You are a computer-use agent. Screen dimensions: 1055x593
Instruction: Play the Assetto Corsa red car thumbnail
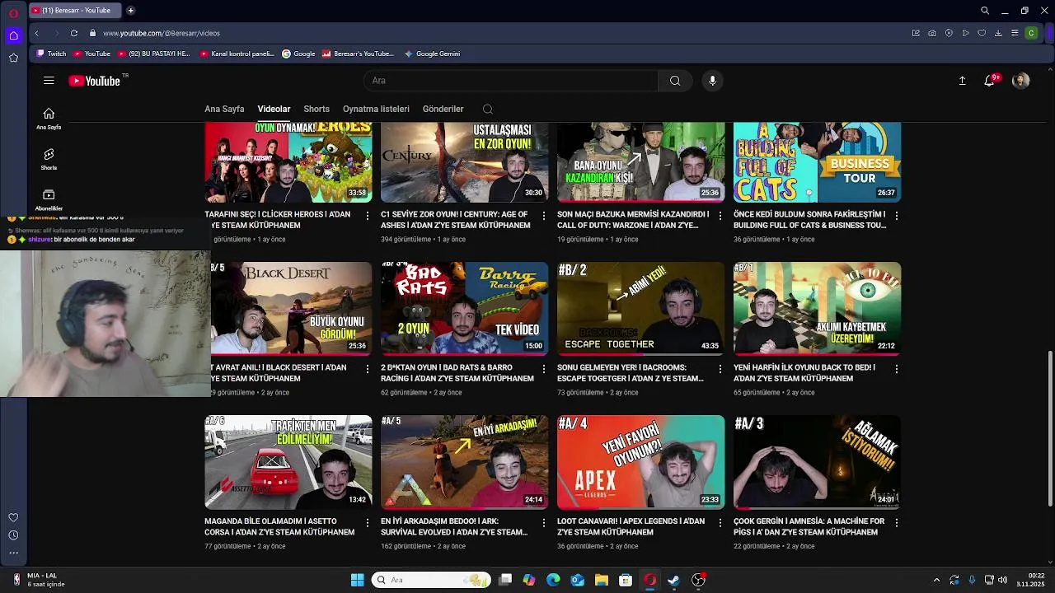click(x=288, y=462)
